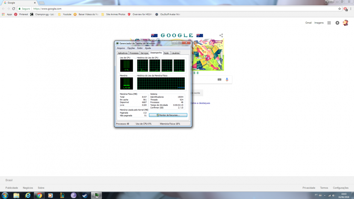Go forward in Chrome
354x199 pixels.
[8, 8]
